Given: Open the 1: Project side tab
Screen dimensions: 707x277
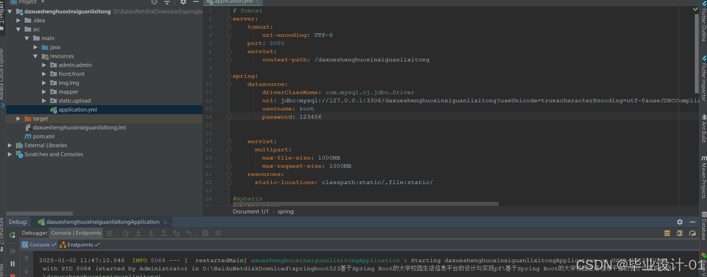Looking at the screenshot, I should coord(2,15).
